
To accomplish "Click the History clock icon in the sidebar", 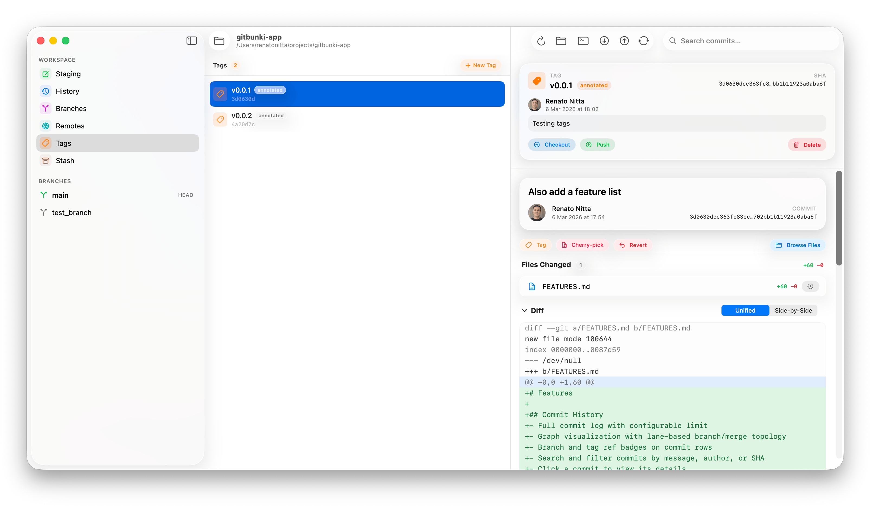I will point(46,91).
